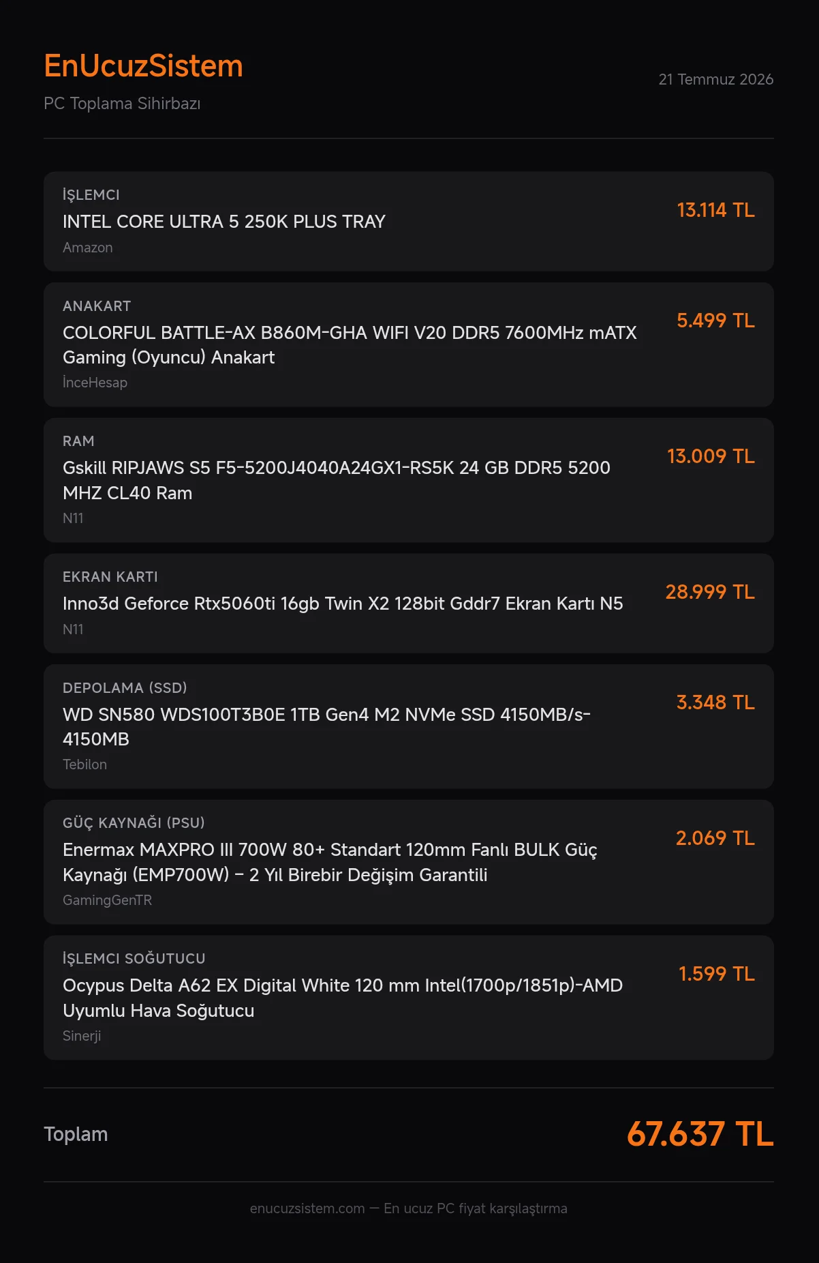Click the İnceHesap seller label
This screenshot has height=1263, width=819.
pyautogui.click(x=95, y=383)
